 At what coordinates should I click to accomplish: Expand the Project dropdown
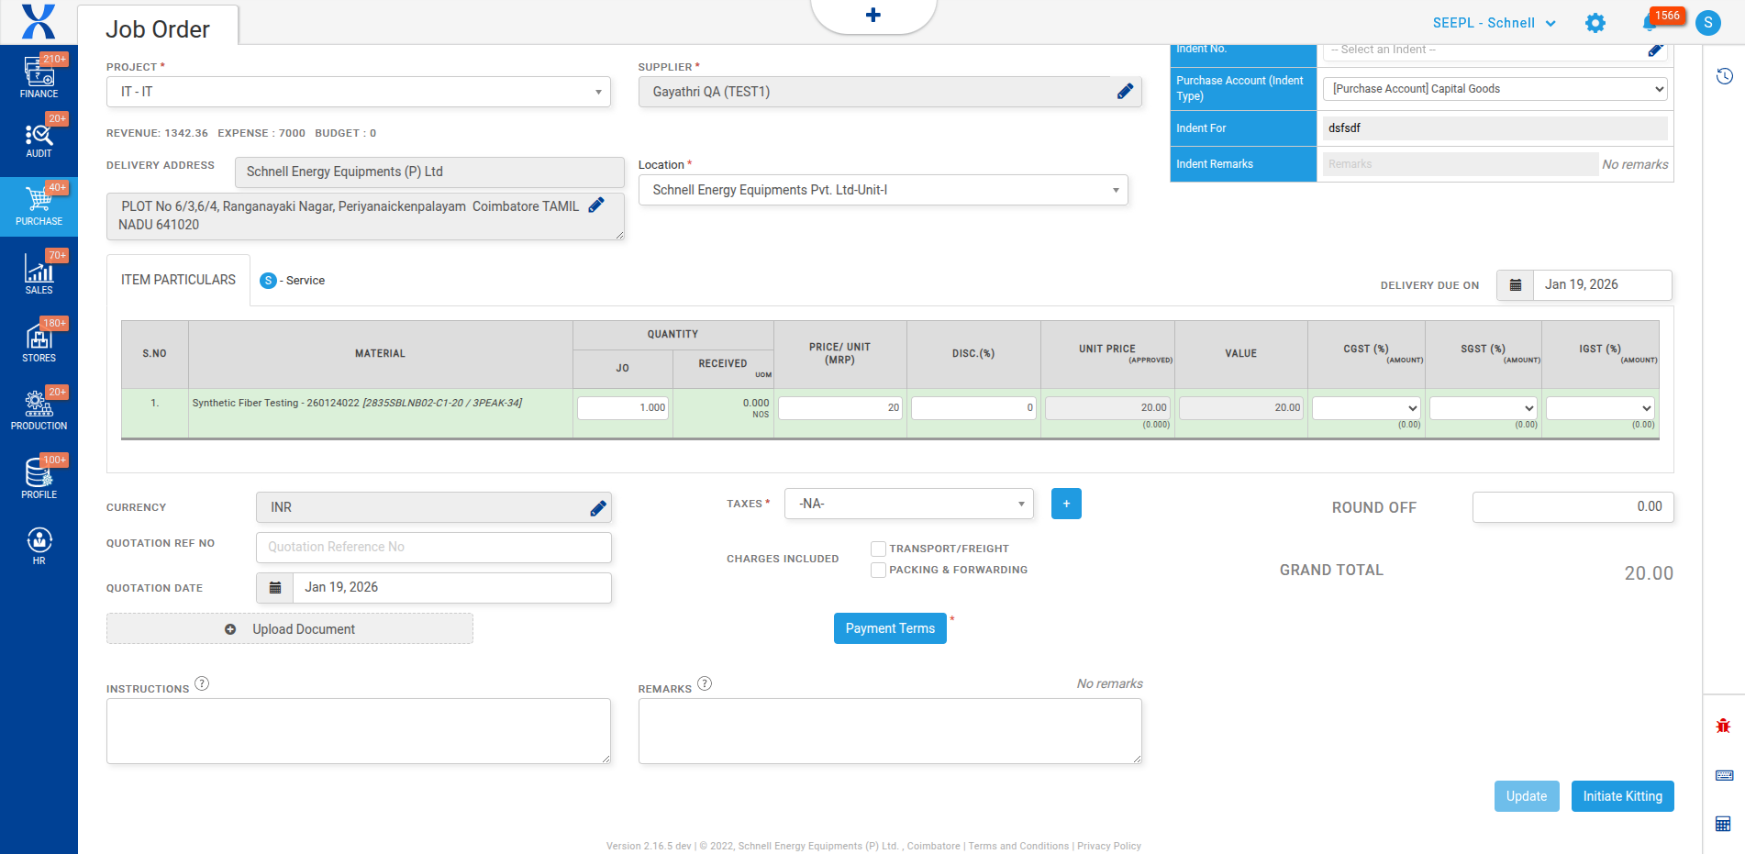click(x=358, y=92)
